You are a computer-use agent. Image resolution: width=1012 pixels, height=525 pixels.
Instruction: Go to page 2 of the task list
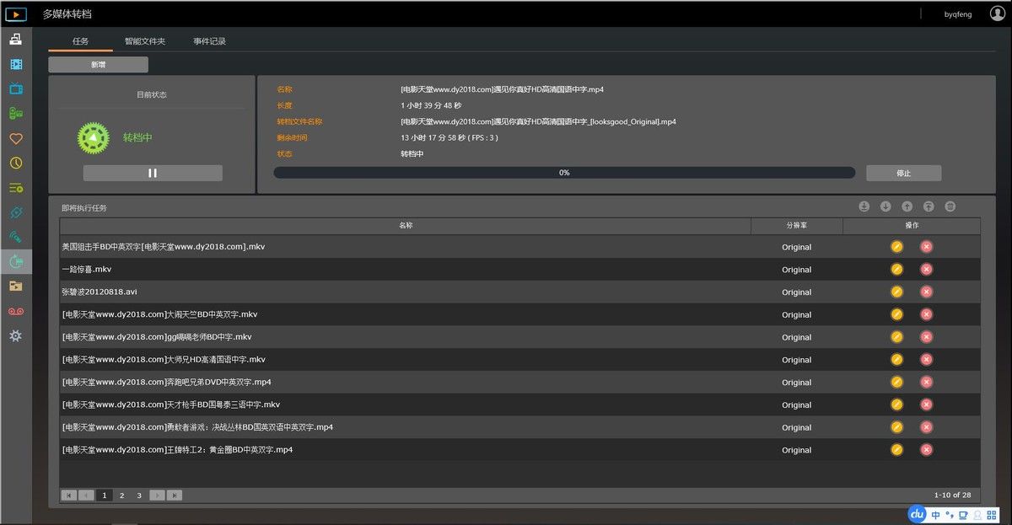click(x=121, y=496)
